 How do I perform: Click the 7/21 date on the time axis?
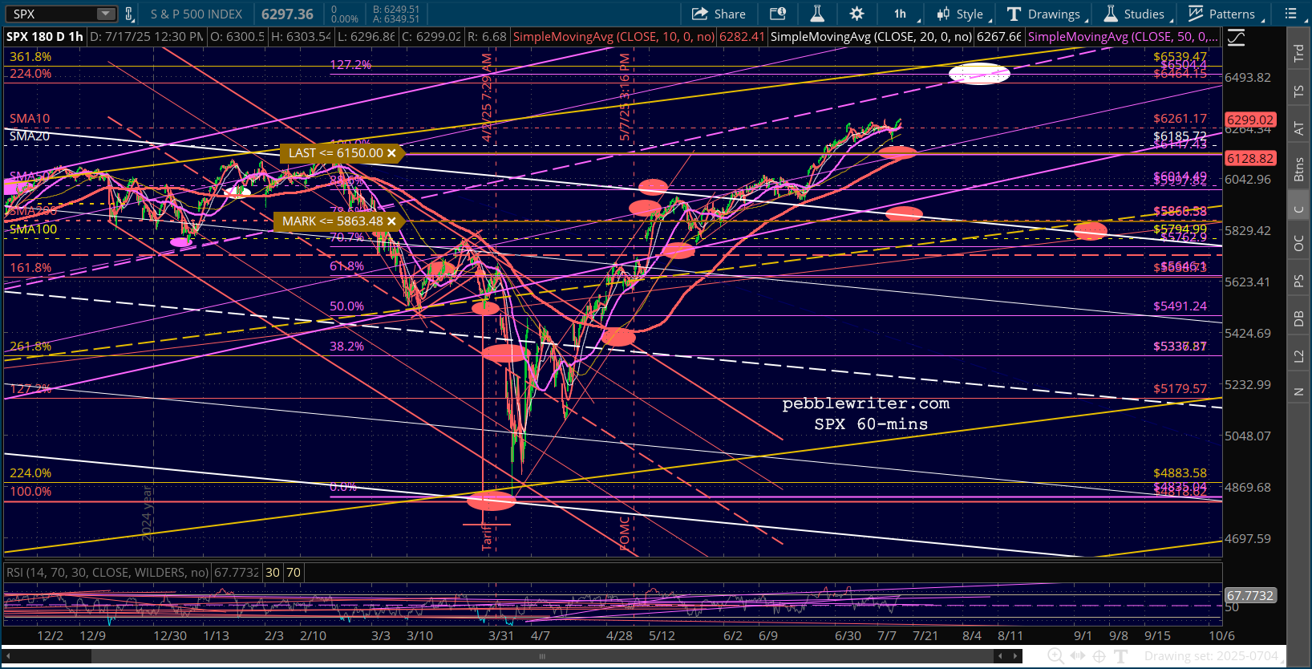coord(925,635)
